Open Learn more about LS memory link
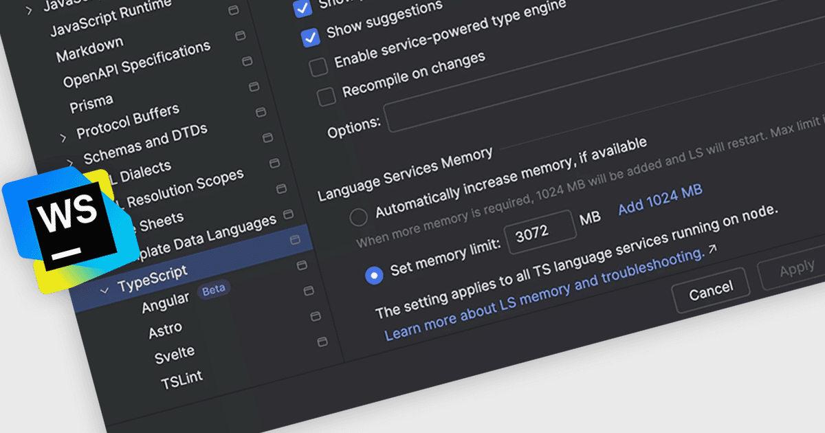The image size is (825, 433). tap(545, 296)
